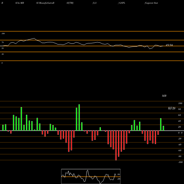This screenshot has width=184, height=184.
Task: Click the '100' label on left RSI axis
Action: click(x=3, y=33)
